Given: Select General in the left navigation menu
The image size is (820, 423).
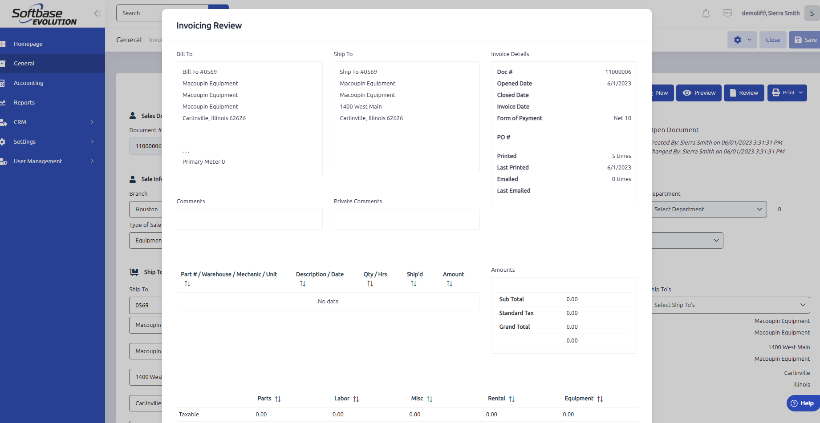Looking at the screenshot, I should 24,63.
